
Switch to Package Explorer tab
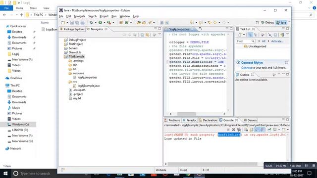[x=72, y=29]
